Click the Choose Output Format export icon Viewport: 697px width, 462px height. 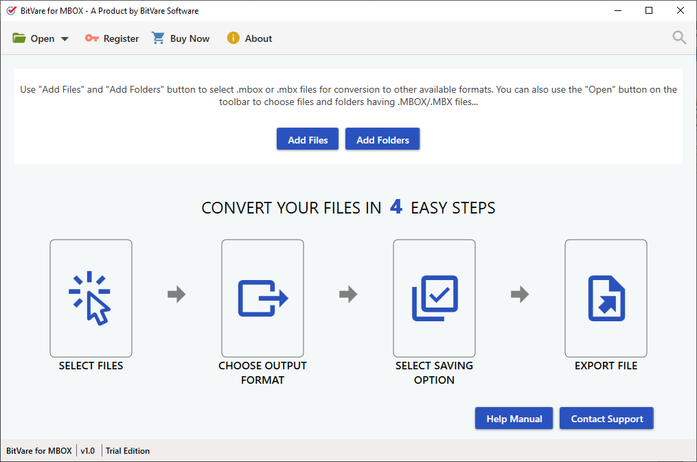coord(262,299)
